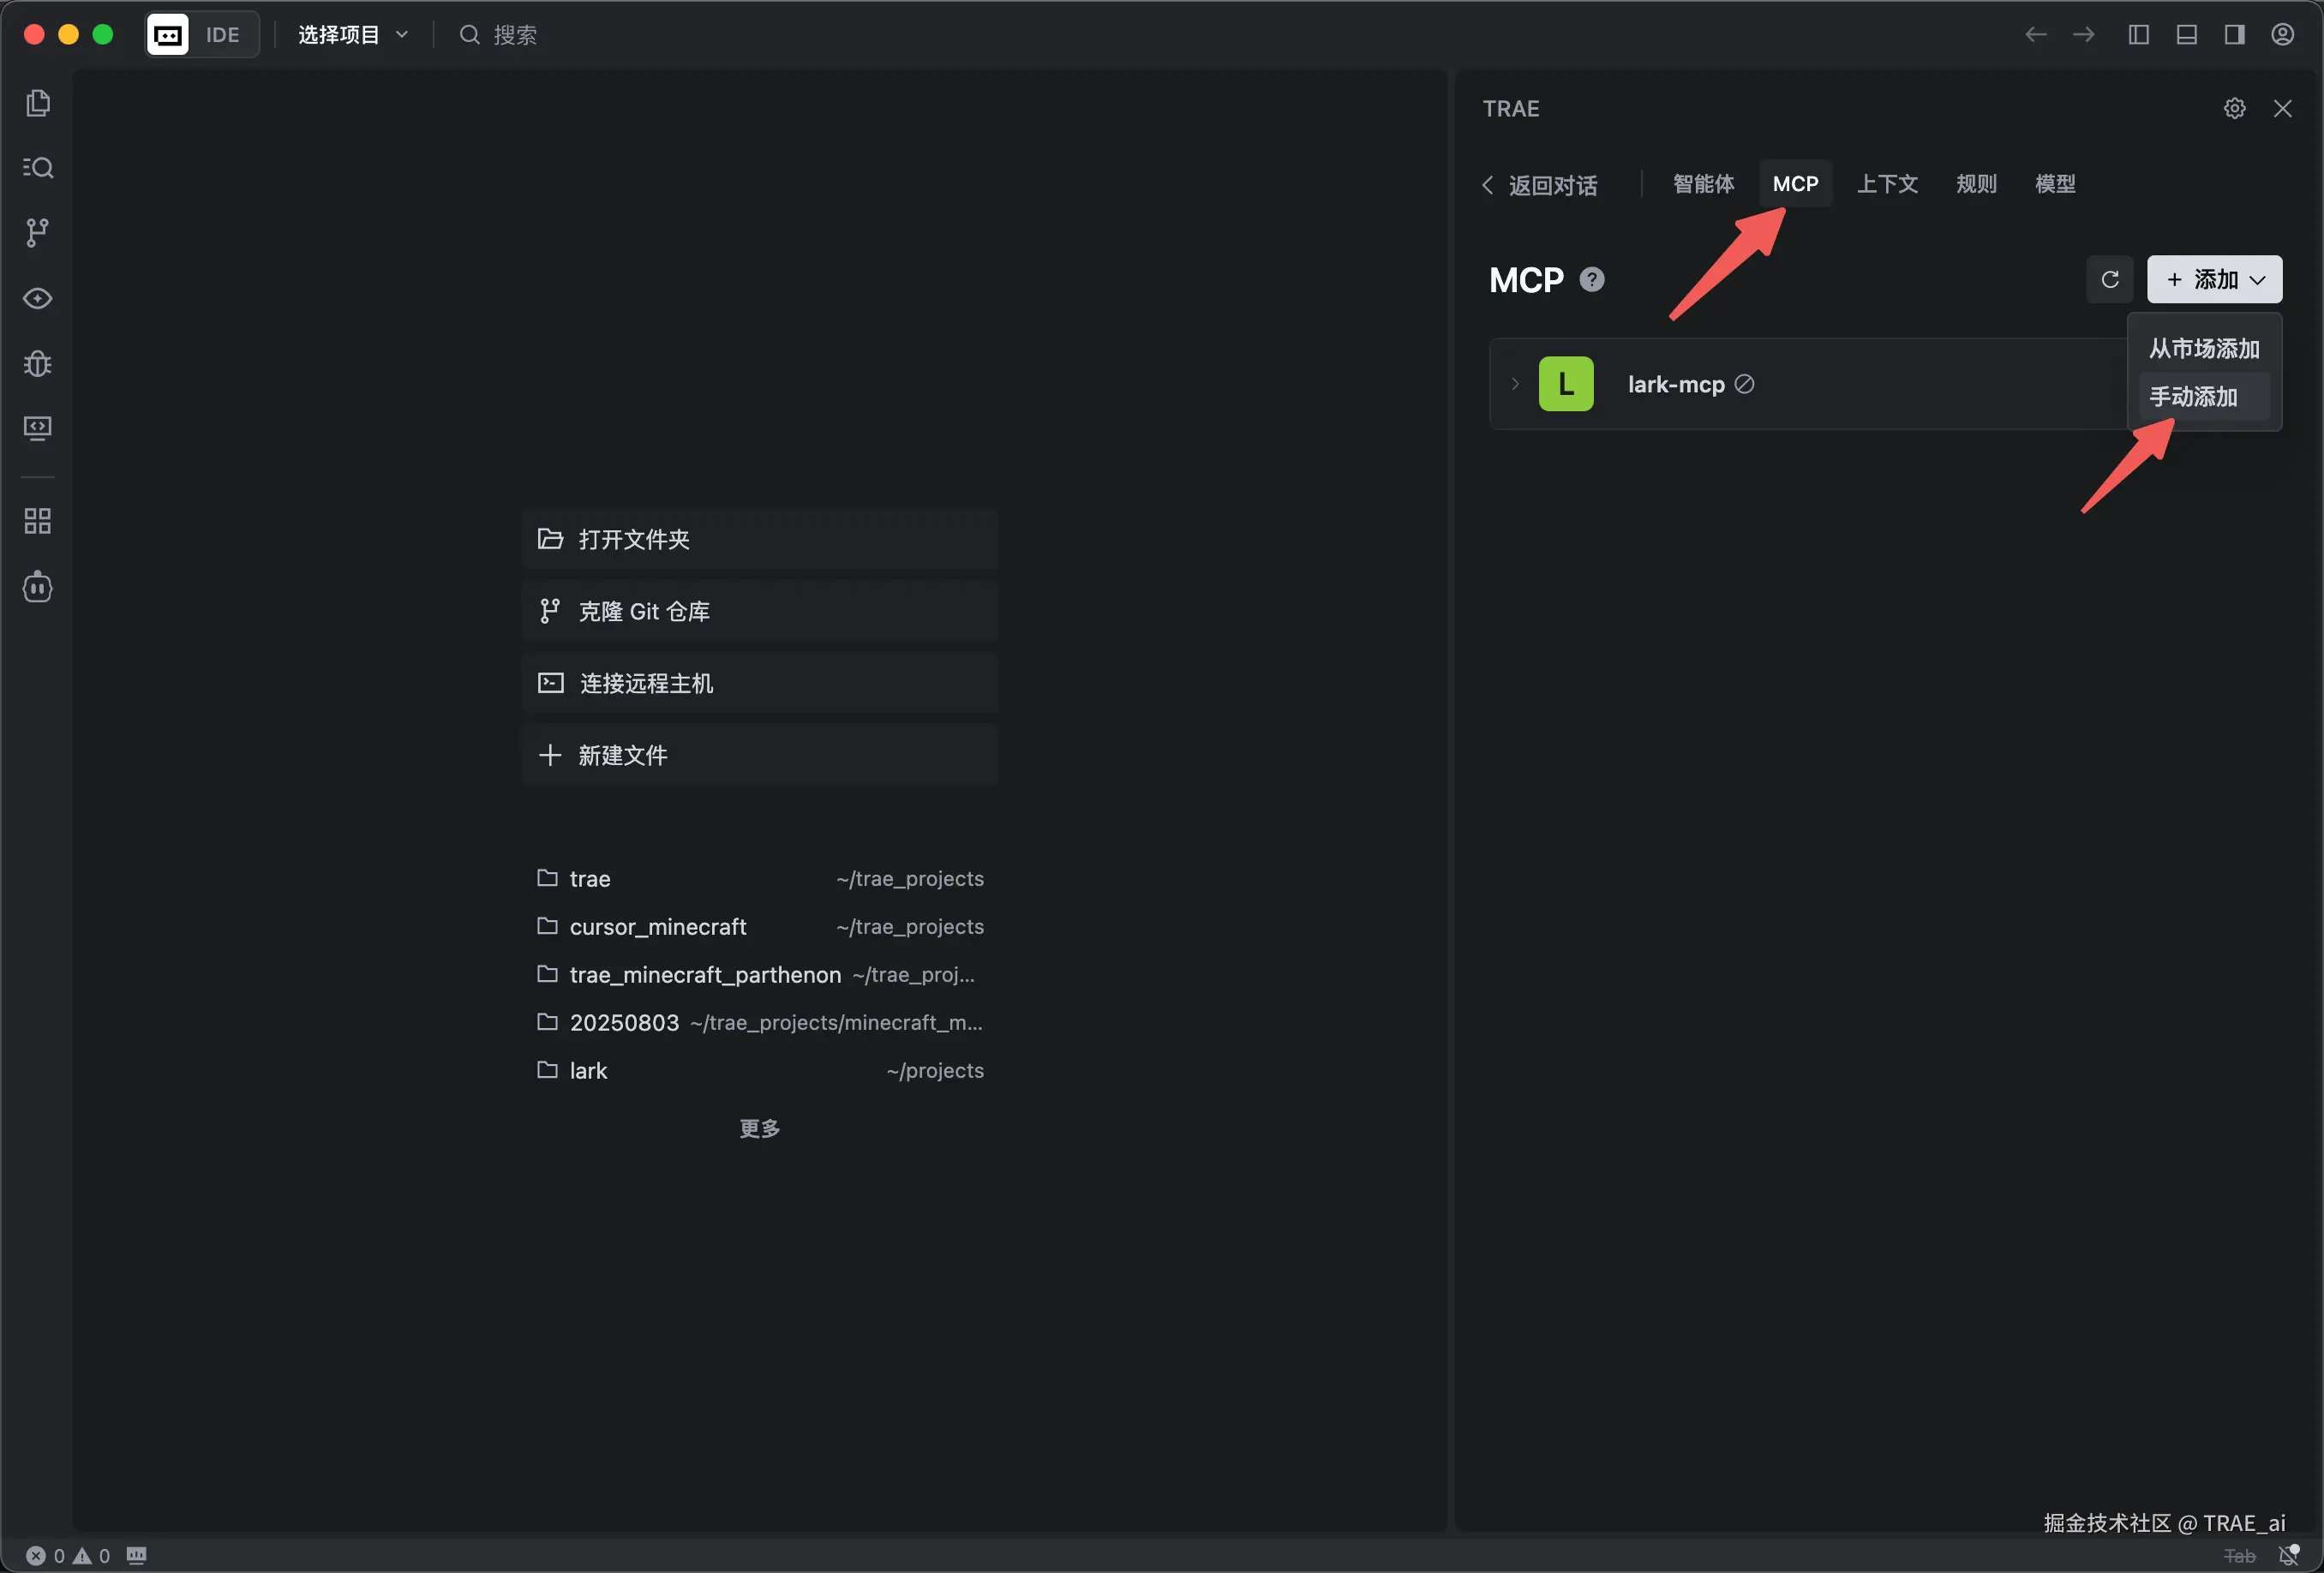The image size is (2324, 1573).
Task: Open the 选择项目 project dropdown
Action: point(352,35)
